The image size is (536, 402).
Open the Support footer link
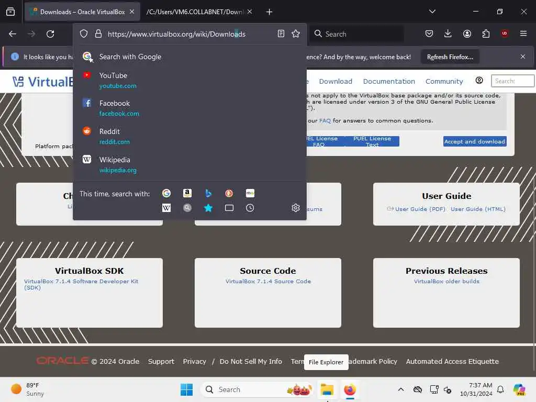click(161, 361)
